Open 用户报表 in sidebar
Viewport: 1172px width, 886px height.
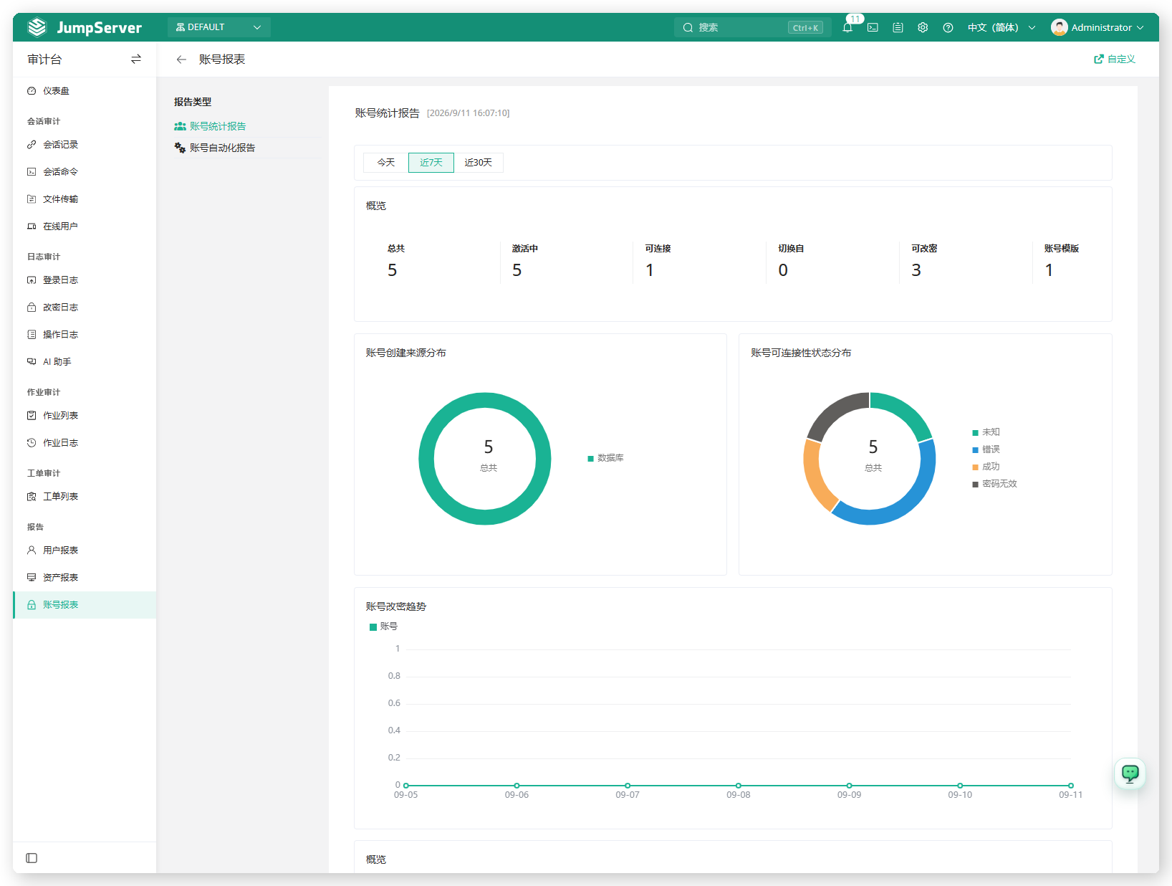point(85,551)
